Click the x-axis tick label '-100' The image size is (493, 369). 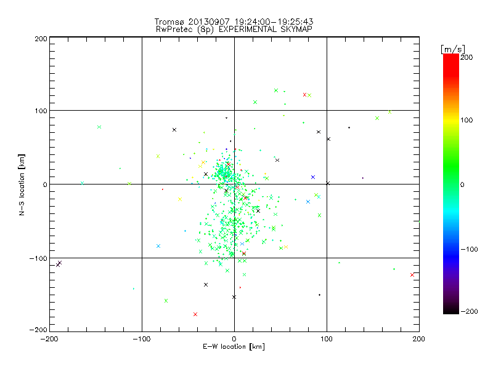click(142, 339)
